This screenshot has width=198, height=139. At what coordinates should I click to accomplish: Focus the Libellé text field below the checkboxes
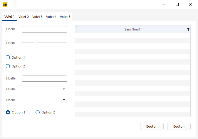[x=44, y=78]
